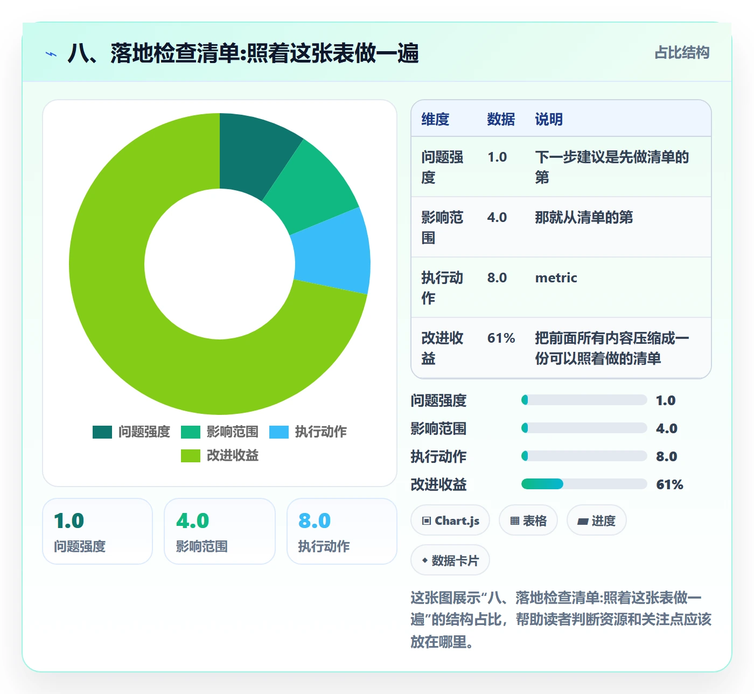Click the grid icon on 表格 tag
754x694 pixels.
(515, 520)
